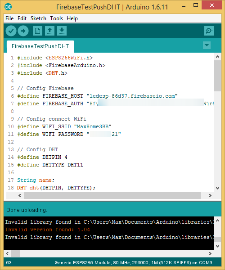
Task: Click 'Invalid version found: 1.04' console line
Action: [48, 229]
